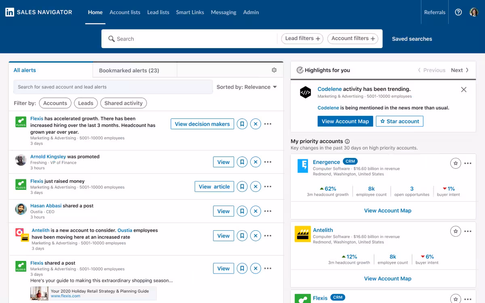
Task: Switch to Bookmarked alerts tab
Action: [129, 70]
